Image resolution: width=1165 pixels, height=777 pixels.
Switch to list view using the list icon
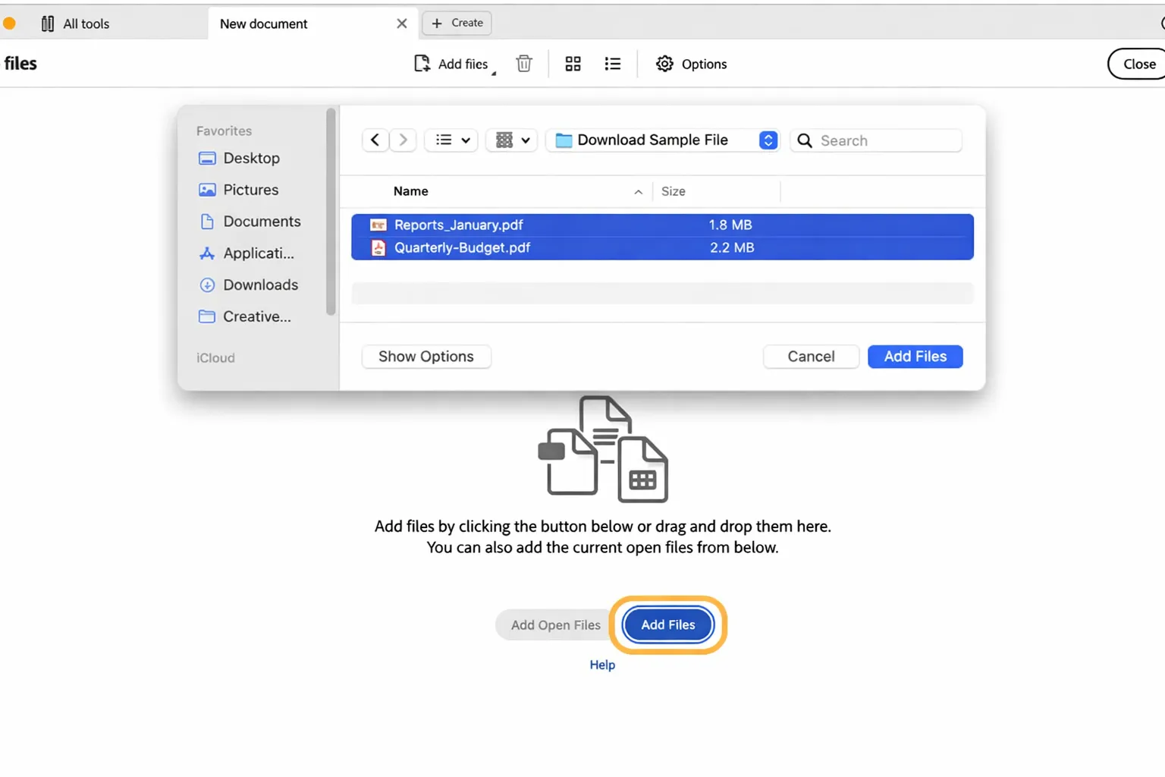tap(612, 64)
